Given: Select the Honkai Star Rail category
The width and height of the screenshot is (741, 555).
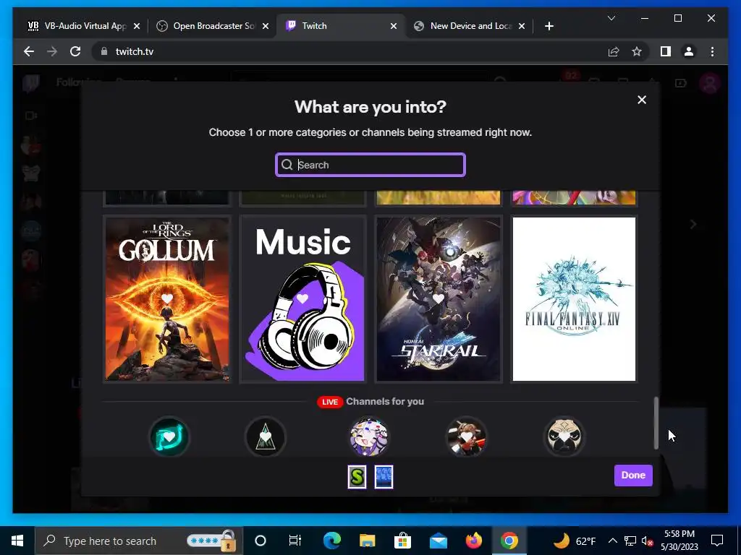Looking at the screenshot, I should 439,298.
